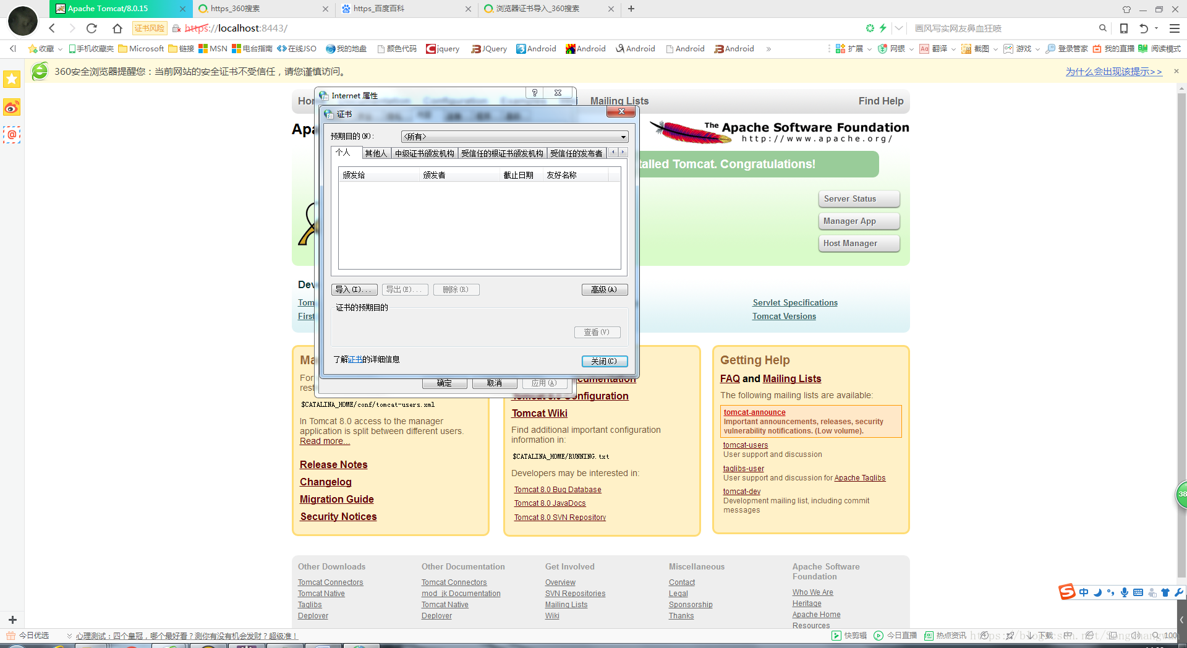Open Weibo icon in left sidebar

pos(12,108)
